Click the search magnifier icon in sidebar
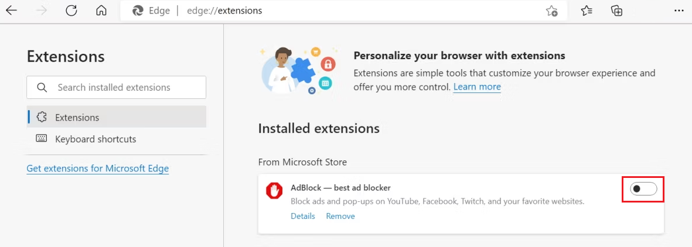 [x=42, y=87]
